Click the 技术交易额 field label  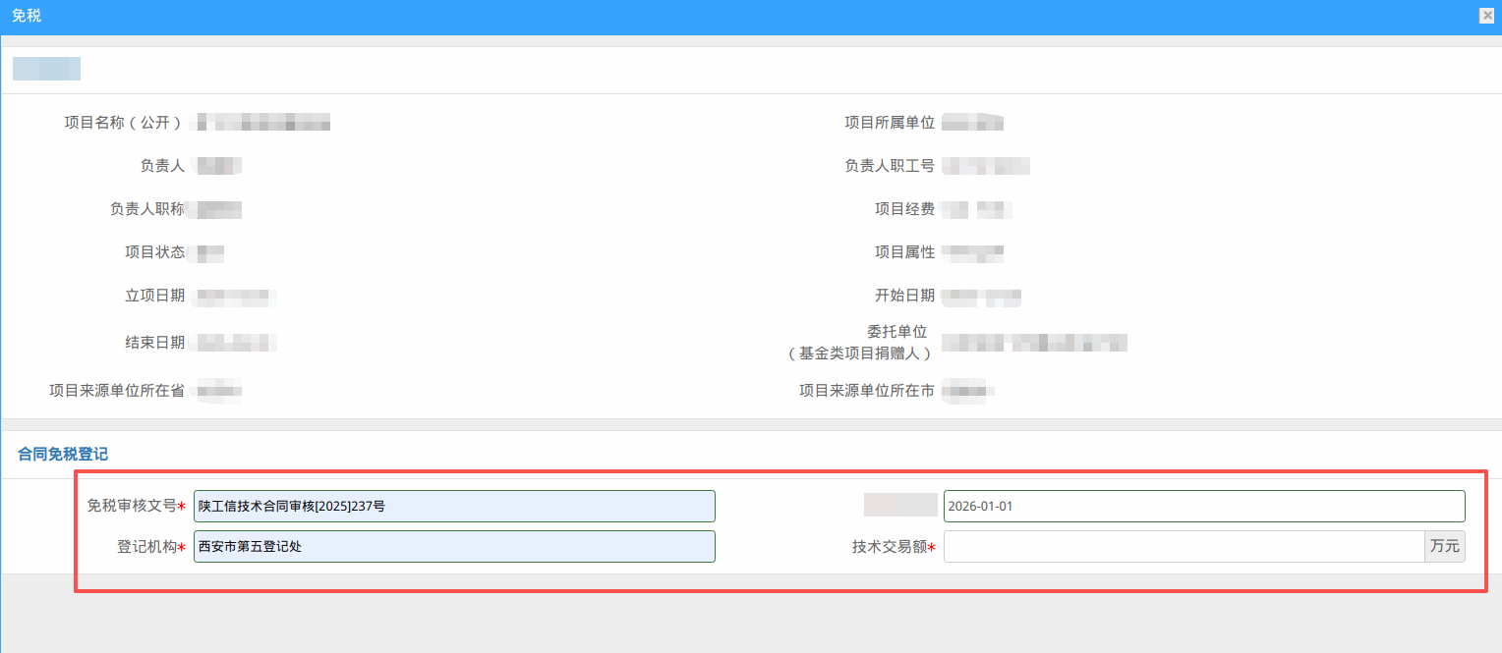890,547
